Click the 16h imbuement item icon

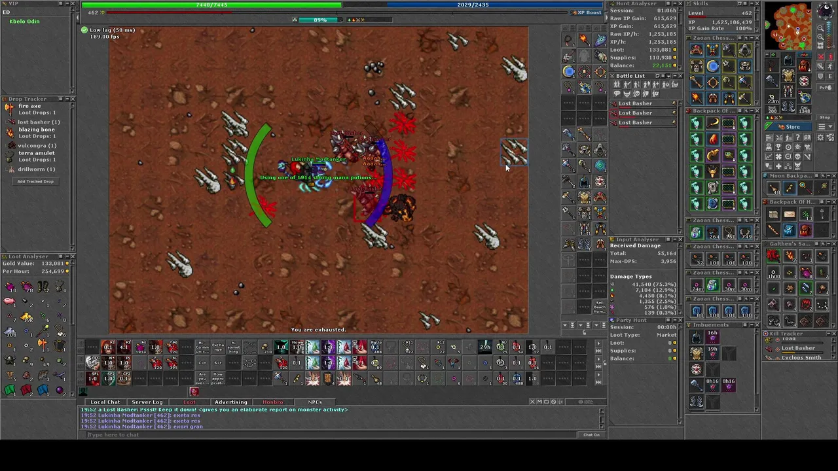pos(712,336)
